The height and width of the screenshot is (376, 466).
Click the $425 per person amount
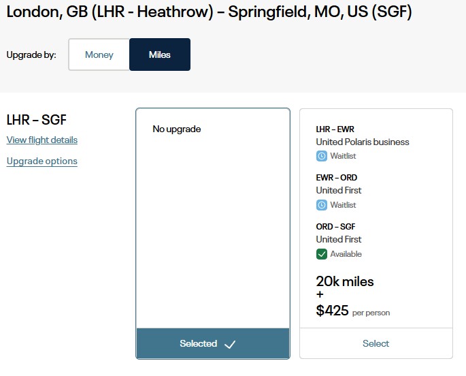coord(333,311)
